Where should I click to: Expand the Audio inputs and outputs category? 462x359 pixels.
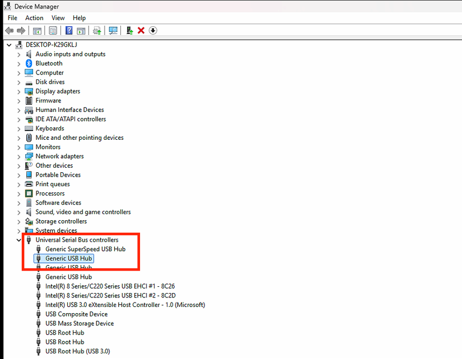point(19,55)
